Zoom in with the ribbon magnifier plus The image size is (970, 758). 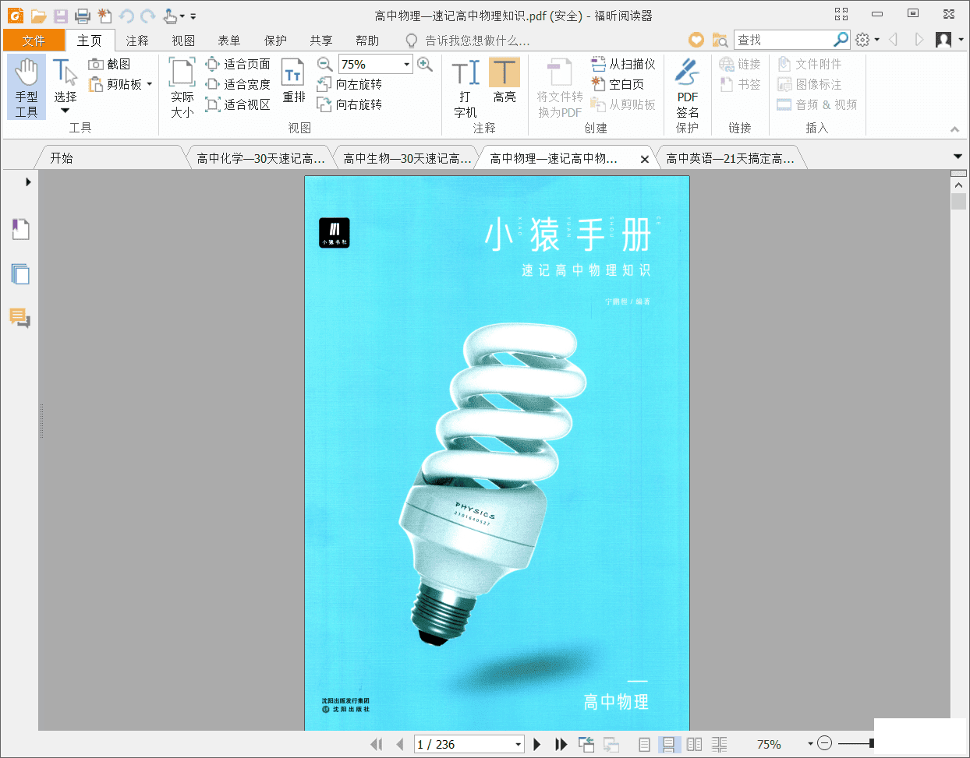click(425, 64)
